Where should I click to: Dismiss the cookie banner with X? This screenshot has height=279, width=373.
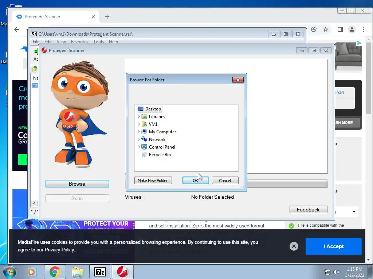tap(294, 246)
